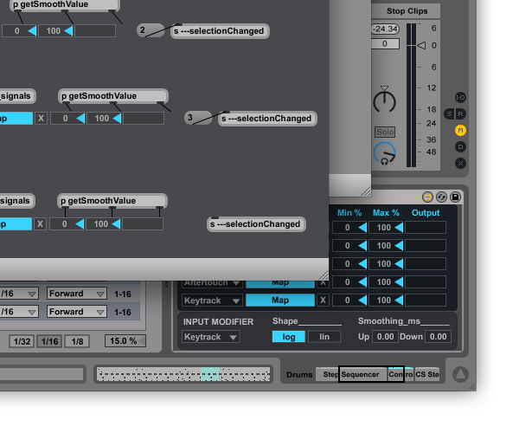Click the master volume fader handle
519x433 pixels.
pos(420,45)
